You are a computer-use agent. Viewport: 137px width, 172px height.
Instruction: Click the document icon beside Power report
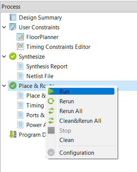click(x=20, y=125)
